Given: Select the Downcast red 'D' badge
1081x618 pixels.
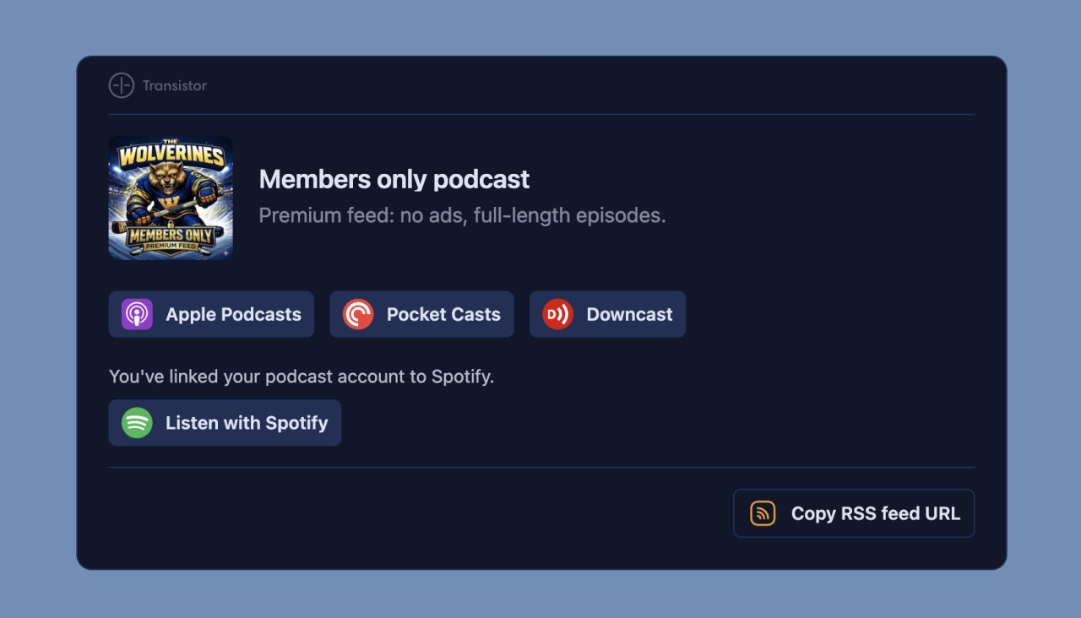Looking at the screenshot, I should 557,314.
